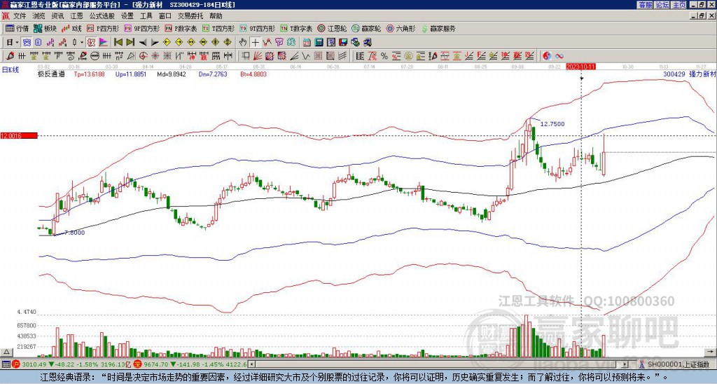Click the red target circle icon
717x384 pixels.
pos(143,56)
